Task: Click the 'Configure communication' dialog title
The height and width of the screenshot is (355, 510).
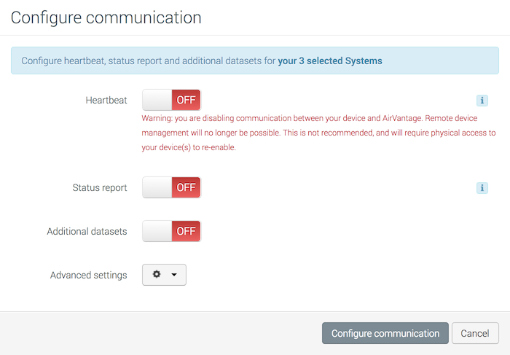Action: point(106,17)
